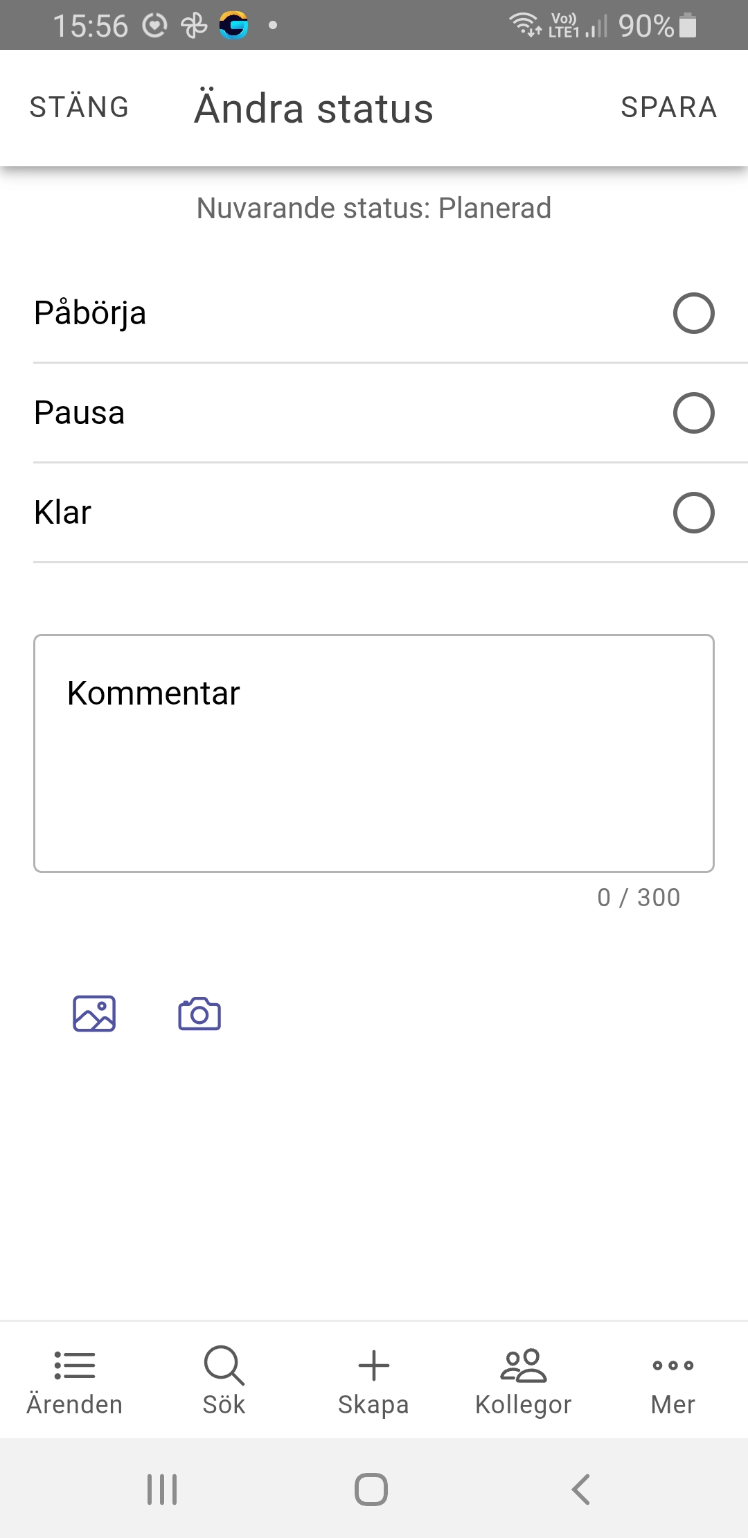This screenshot has width=748, height=1538.
Task: Go to the Sök search tab
Action: 224,1381
